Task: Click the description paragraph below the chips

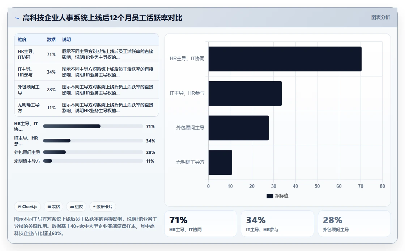Action: click(x=85, y=226)
